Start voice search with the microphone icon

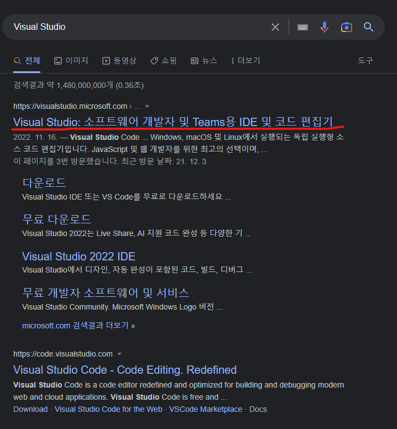point(325,27)
